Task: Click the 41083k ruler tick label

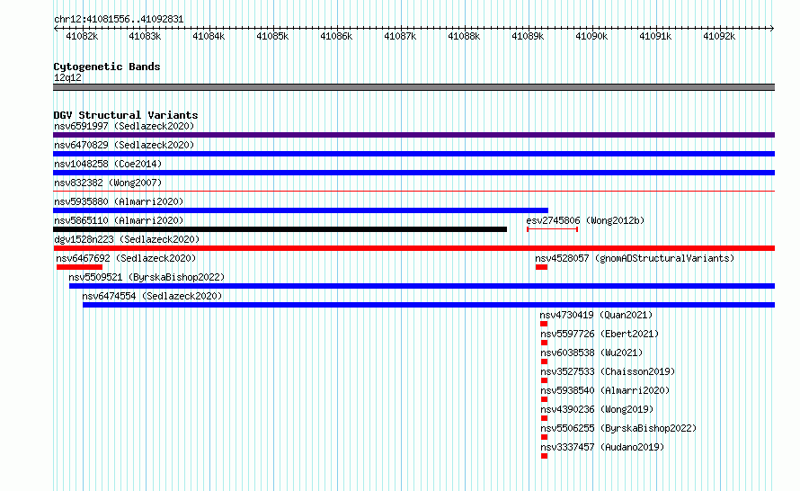Action: 145,36
